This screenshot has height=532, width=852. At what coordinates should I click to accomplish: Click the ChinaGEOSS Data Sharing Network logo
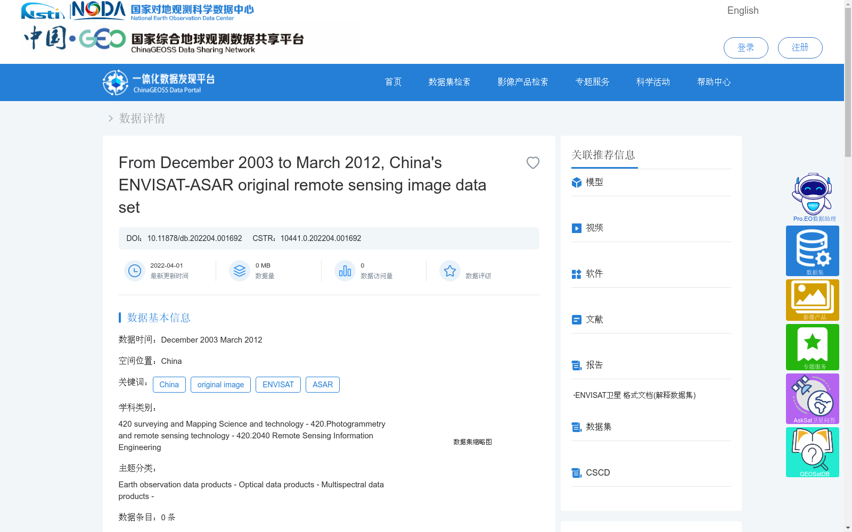pyautogui.click(x=164, y=39)
